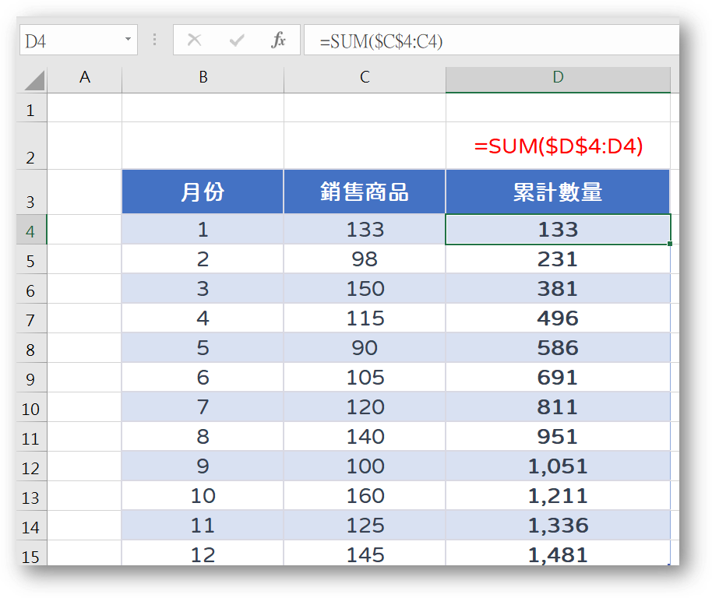Click the Insert Function fx icon

278,40
